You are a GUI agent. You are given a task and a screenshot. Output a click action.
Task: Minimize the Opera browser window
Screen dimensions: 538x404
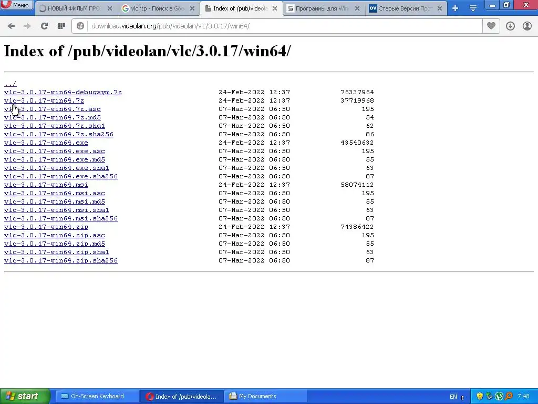492,5
